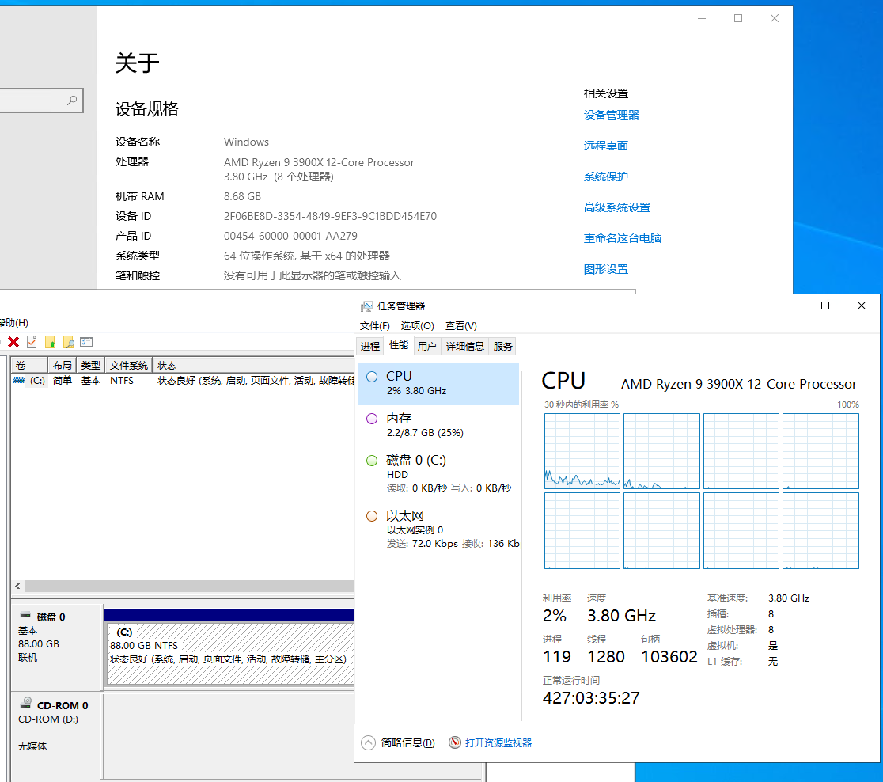Switch to the Services (服务) tab

(503, 346)
